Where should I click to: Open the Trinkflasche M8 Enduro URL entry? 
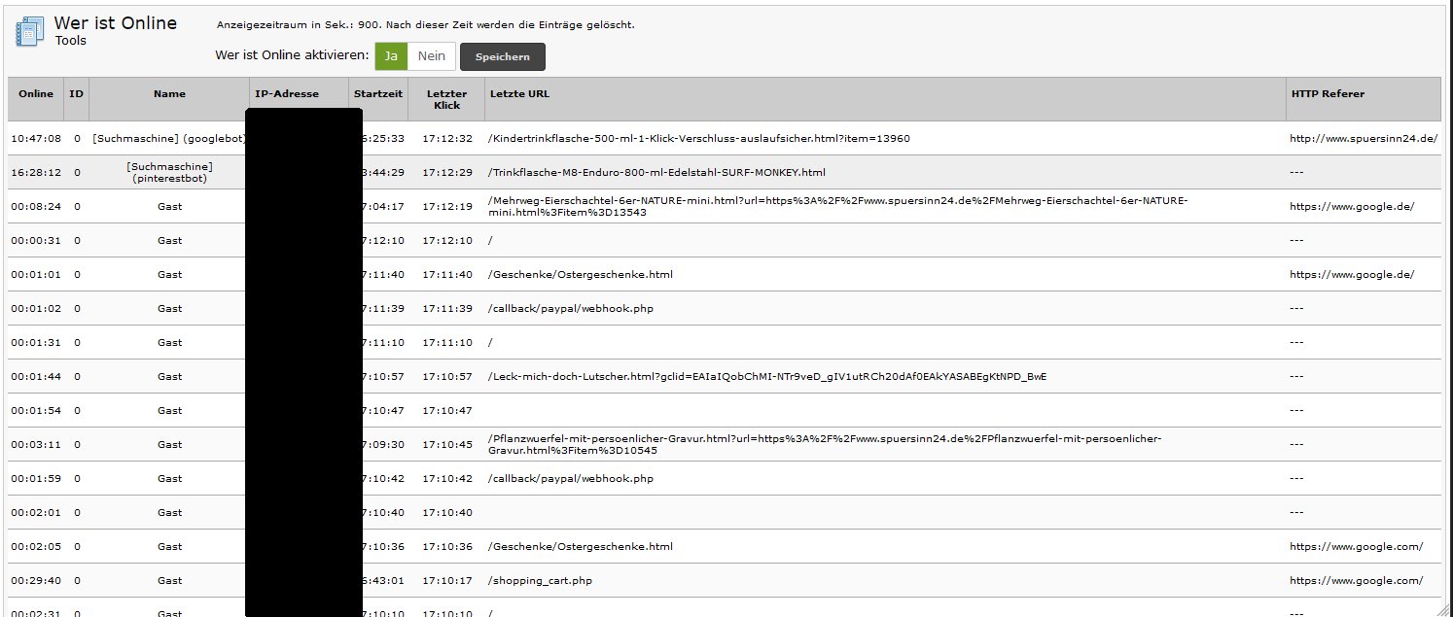656,173
